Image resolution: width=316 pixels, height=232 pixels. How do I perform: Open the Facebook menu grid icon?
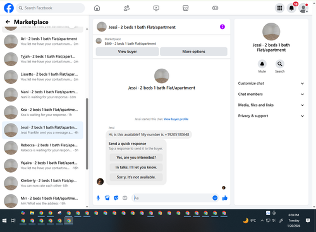pos(279,8)
